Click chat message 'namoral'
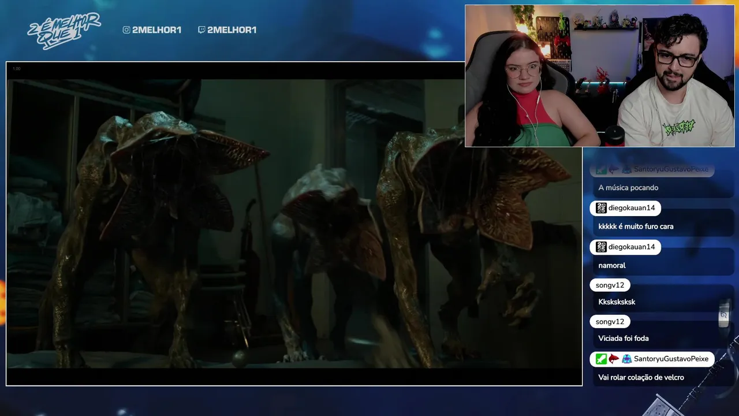Screen dimensions: 739x416 [612, 265]
